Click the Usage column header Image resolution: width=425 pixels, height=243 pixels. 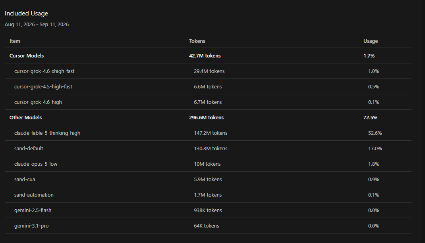371,41
